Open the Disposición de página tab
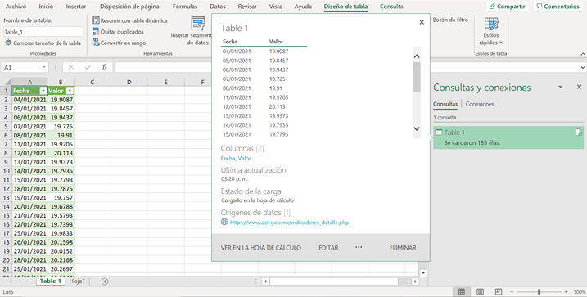 coord(129,7)
